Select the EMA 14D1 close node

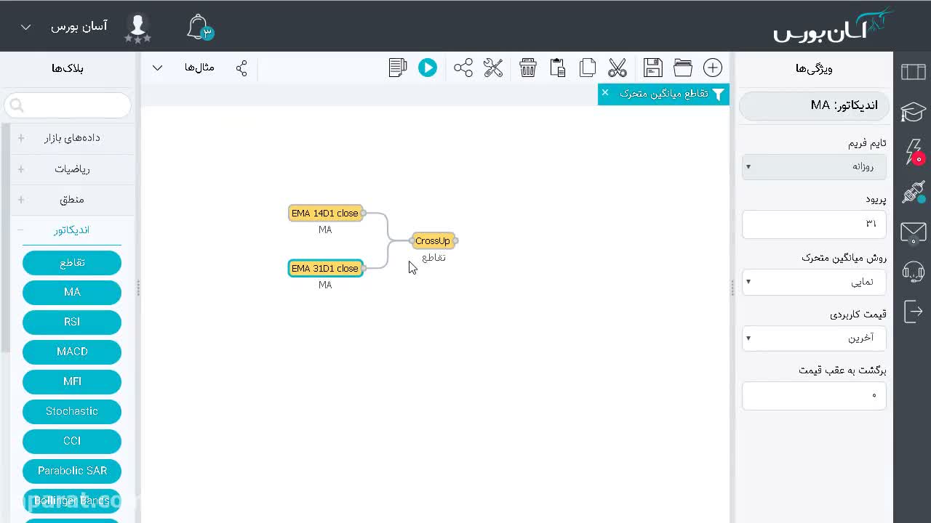click(x=325, y=213)
